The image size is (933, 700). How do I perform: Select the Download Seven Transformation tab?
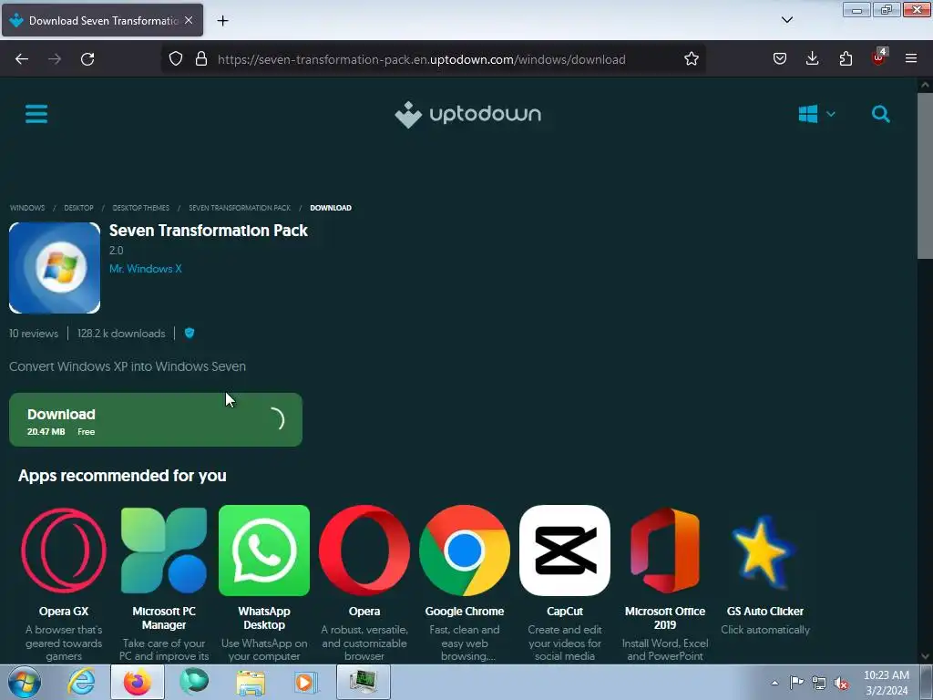click(102, 20)
